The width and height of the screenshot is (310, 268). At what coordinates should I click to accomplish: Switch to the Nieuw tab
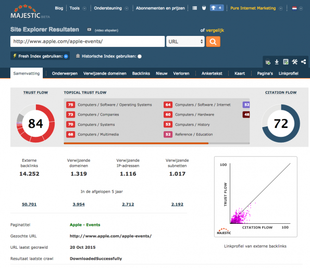(x=162, y=73)
